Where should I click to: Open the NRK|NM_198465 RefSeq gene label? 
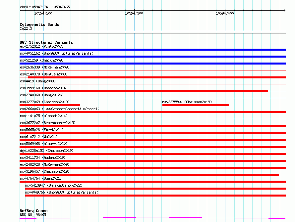(33, 215)
